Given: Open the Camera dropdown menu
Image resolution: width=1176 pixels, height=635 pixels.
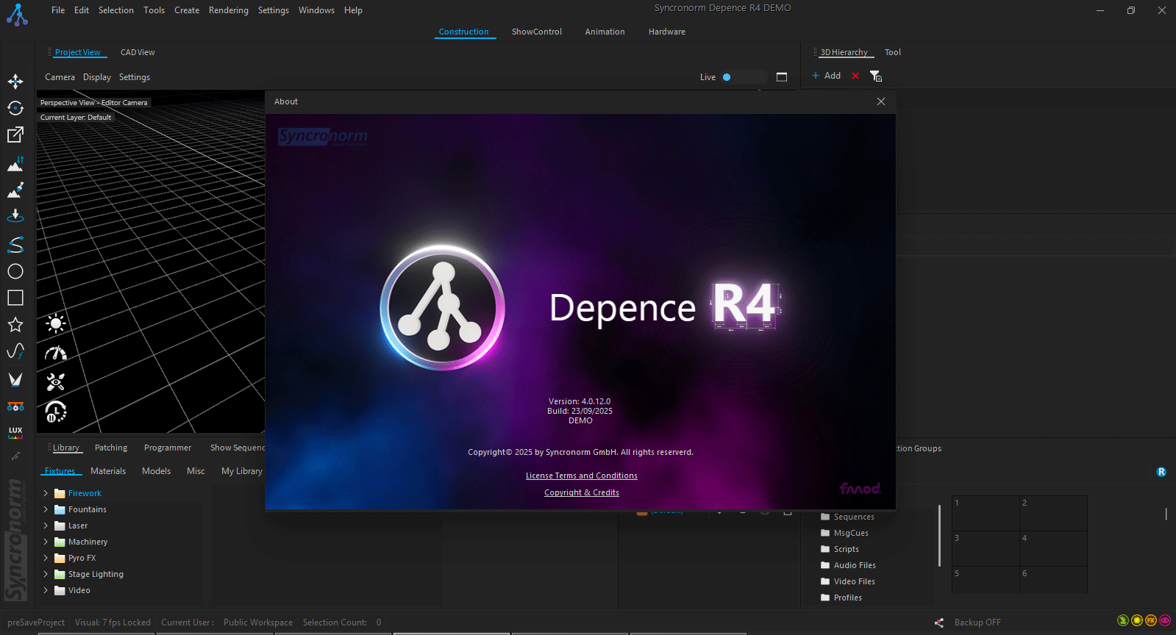Looking at the screenshot, I should pyautogui.click(x=60, y=77).
